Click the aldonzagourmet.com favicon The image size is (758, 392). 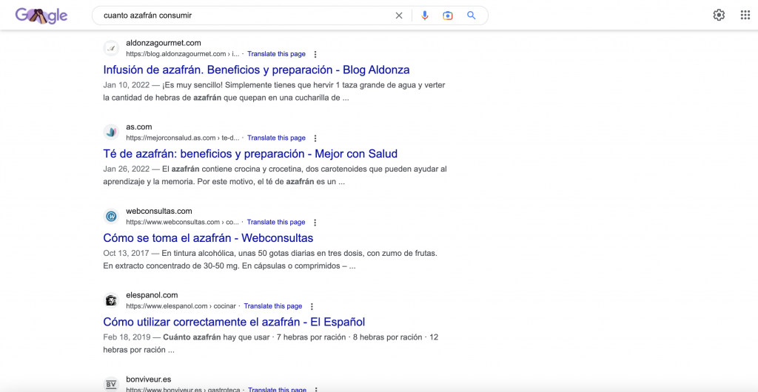tap(111, 48)
